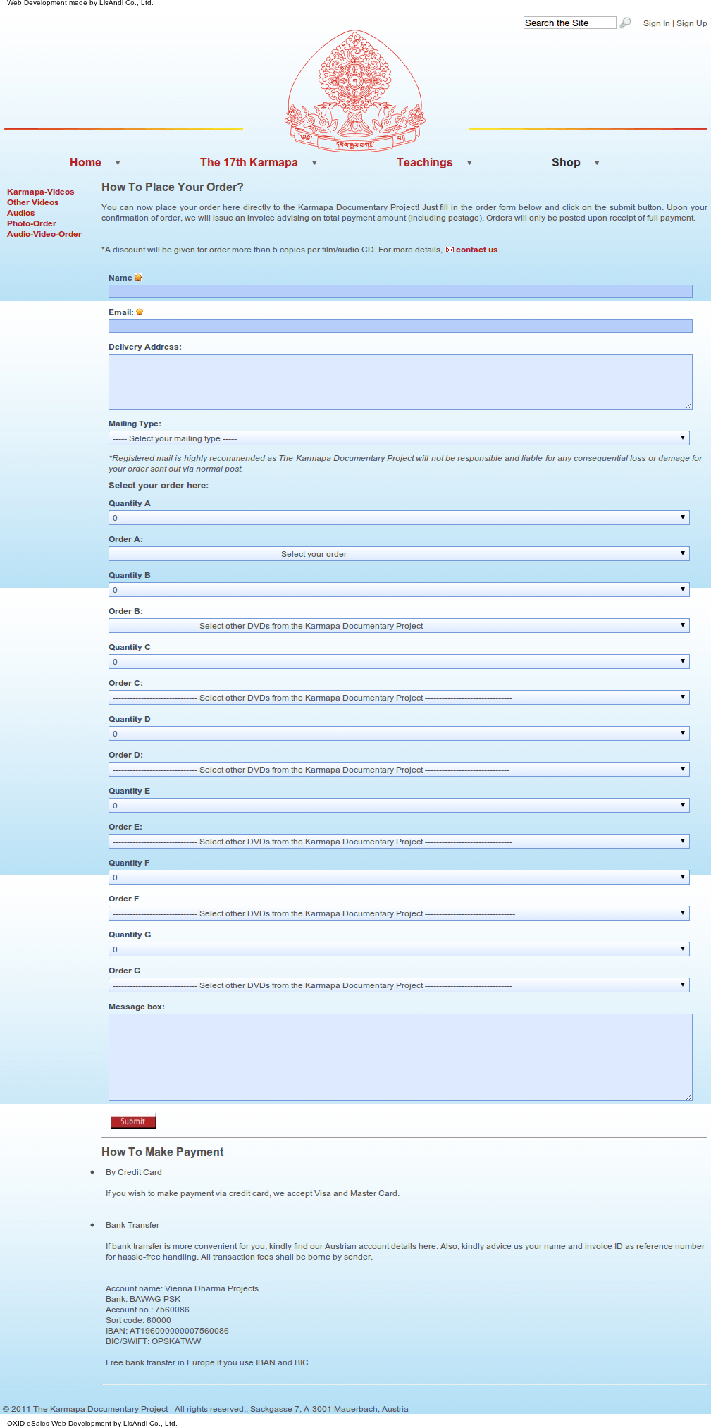
Task: Click the search magnifier icon
Action: click(x=625, y=23)
